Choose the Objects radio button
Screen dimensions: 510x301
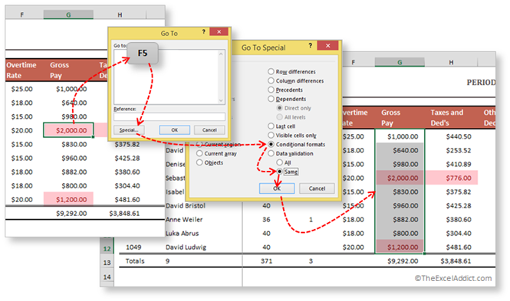coord(199,162)
